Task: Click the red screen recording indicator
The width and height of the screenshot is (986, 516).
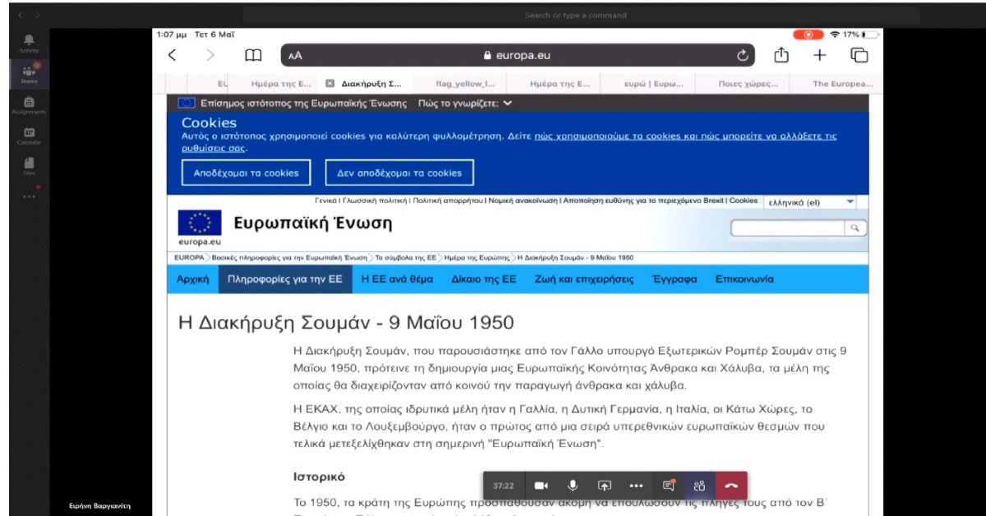Action: (809, 35)
